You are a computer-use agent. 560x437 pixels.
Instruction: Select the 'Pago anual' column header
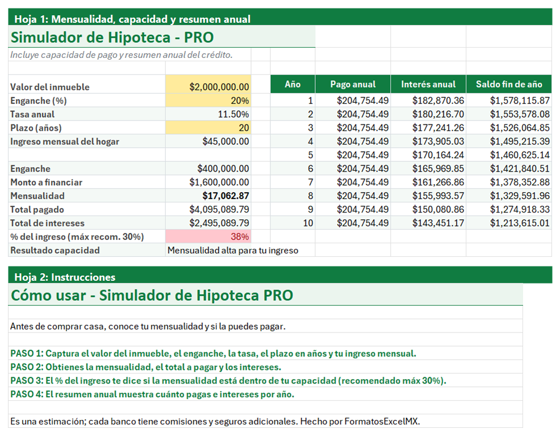[353, 84]
